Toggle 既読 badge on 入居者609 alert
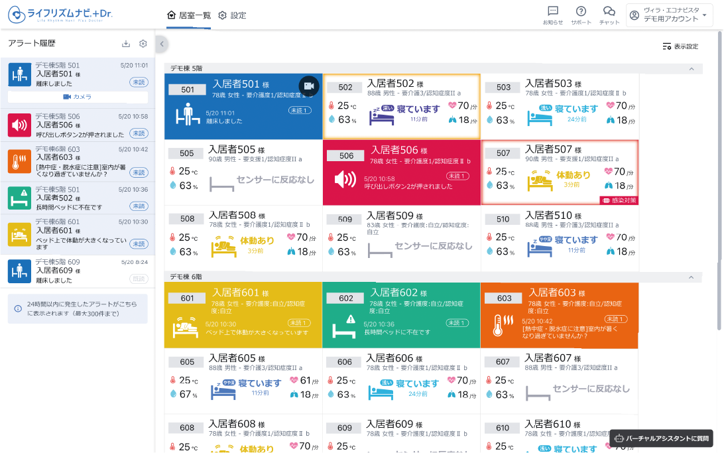Viewport: 724px width, 453px height. 139,279
